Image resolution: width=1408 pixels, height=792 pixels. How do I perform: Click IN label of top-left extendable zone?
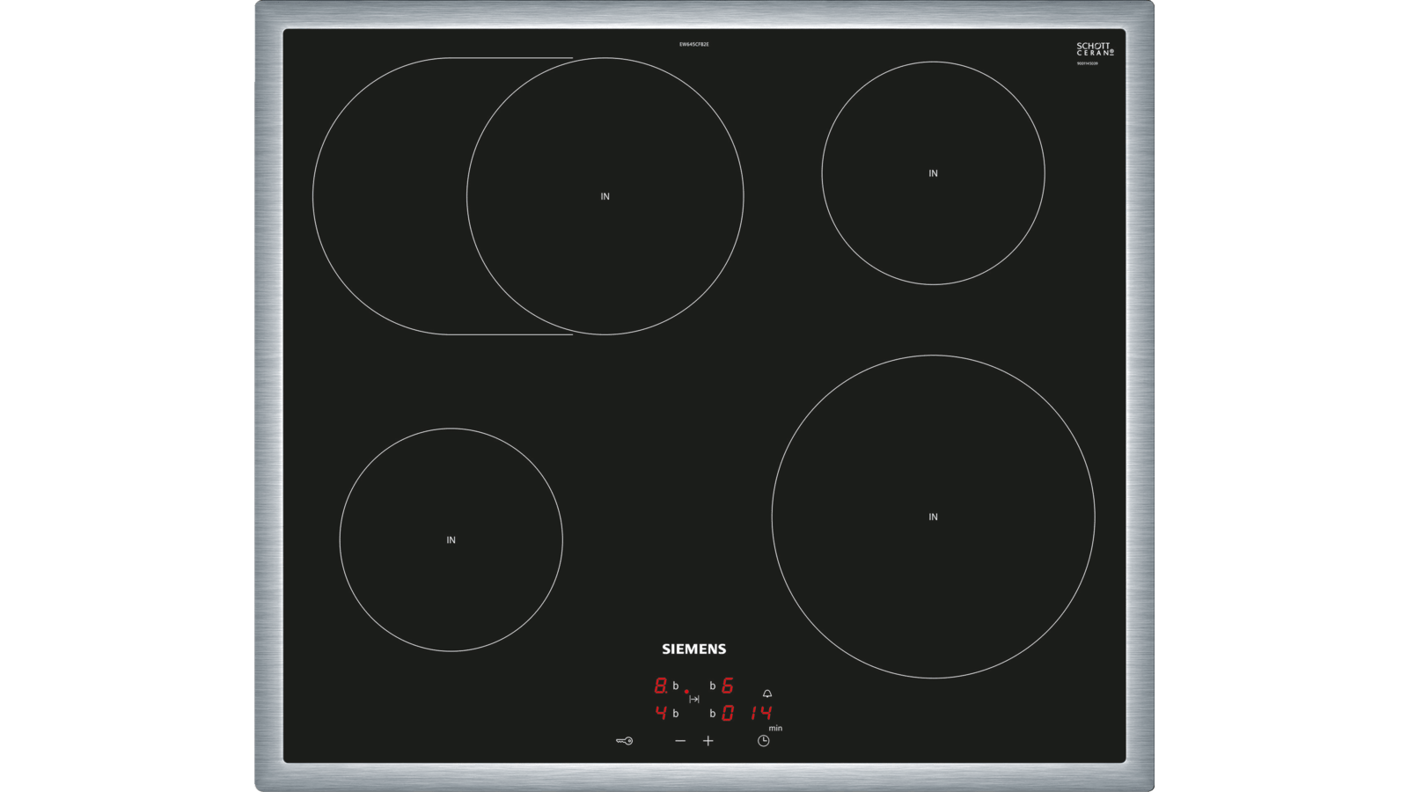tap(605, 197)
